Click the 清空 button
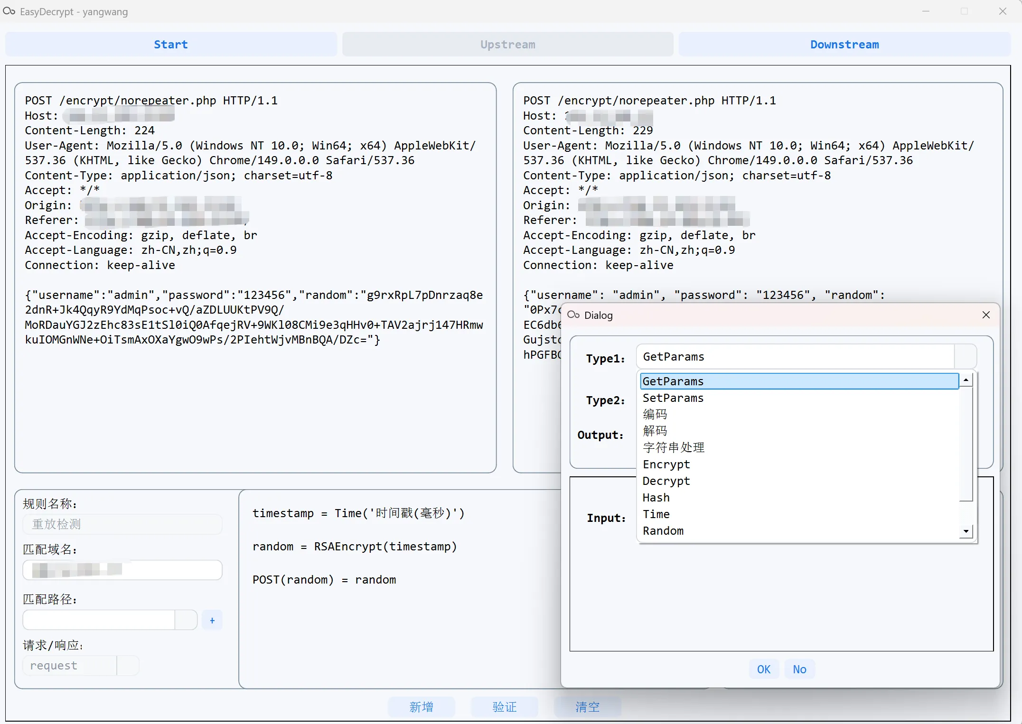This screenshot has width=1022, height=724. (587, 707)
